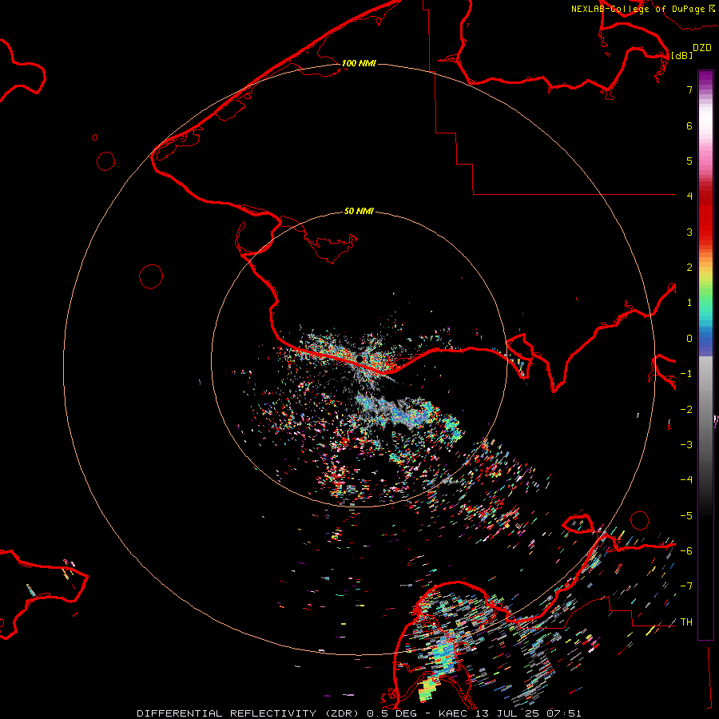Click the "50 NMI" range ring label

(x=359, y=211)
